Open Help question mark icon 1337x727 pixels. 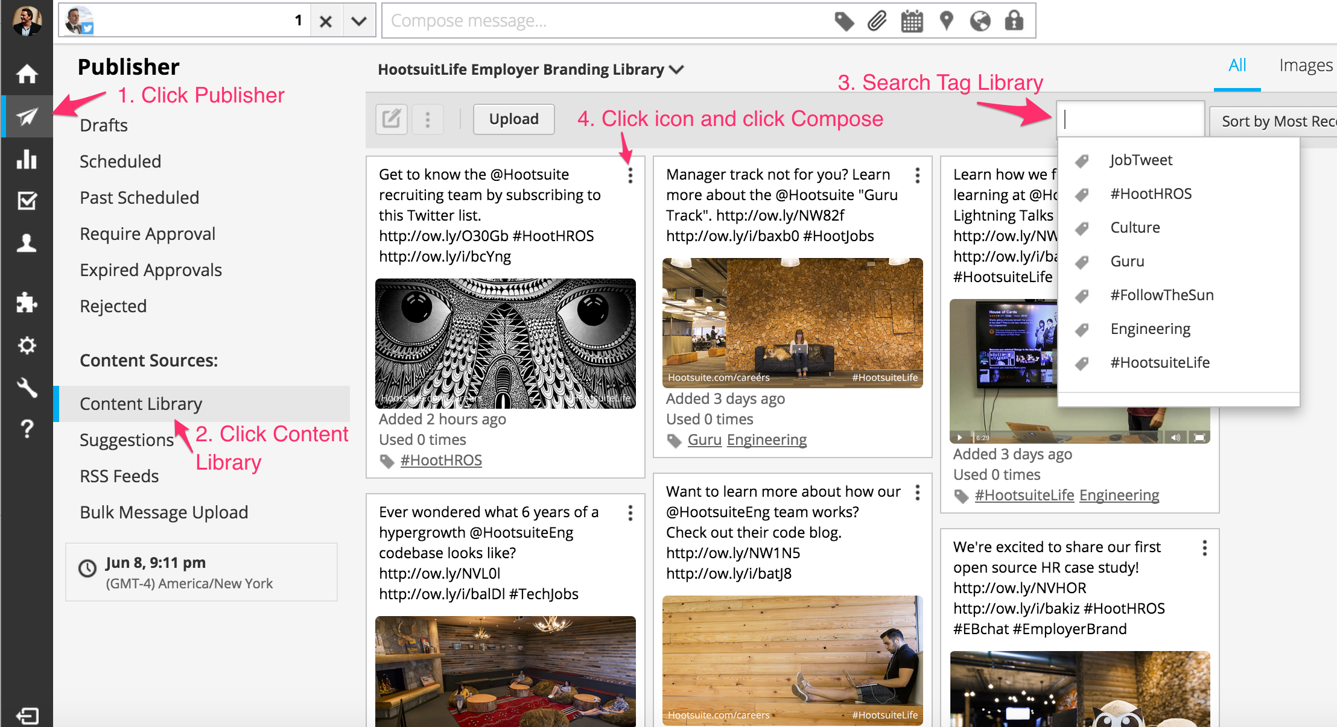pos(27,429)
